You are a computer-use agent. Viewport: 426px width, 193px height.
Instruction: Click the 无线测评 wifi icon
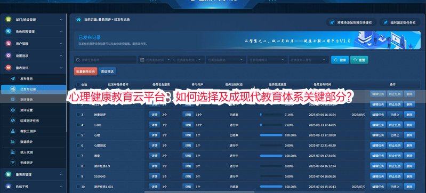point(13,163)
